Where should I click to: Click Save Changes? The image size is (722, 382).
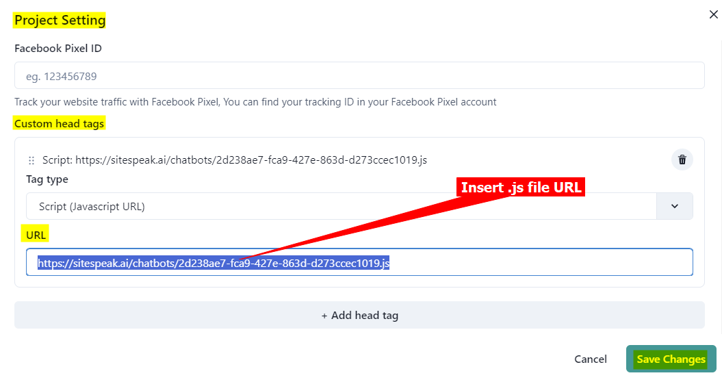click(671, 359)
